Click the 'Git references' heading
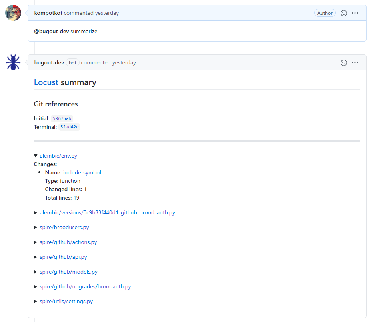Screen dimensions: 373x322 point(56,104)
